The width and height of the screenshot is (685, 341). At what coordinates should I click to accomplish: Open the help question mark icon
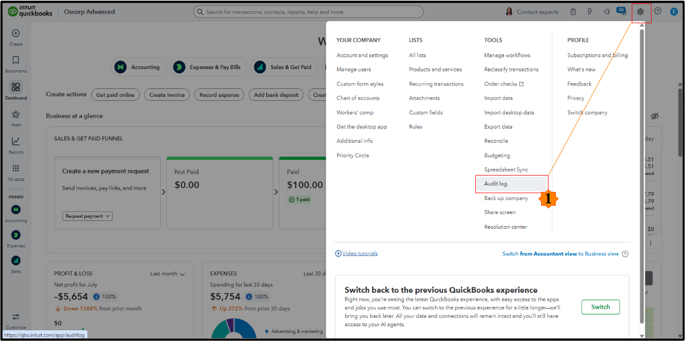pos(657,12)
